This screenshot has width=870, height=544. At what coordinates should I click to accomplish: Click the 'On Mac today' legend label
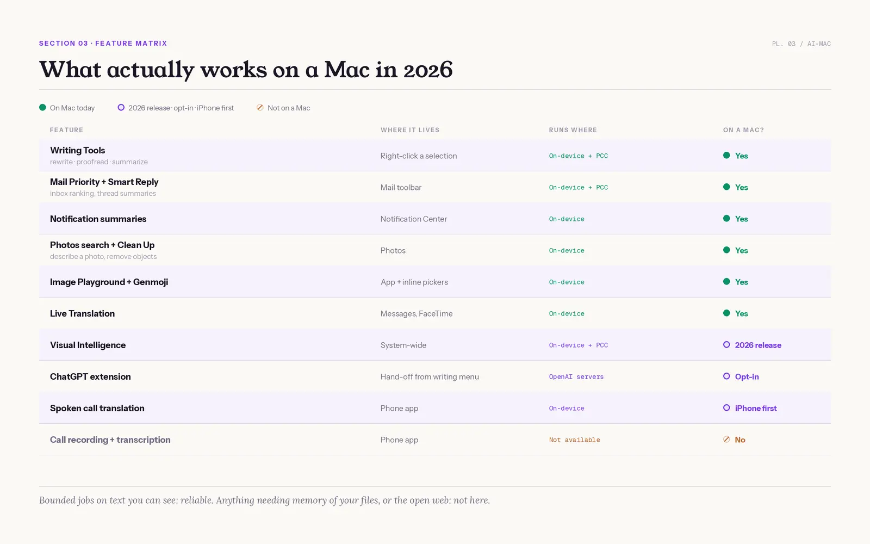[72, 108]
